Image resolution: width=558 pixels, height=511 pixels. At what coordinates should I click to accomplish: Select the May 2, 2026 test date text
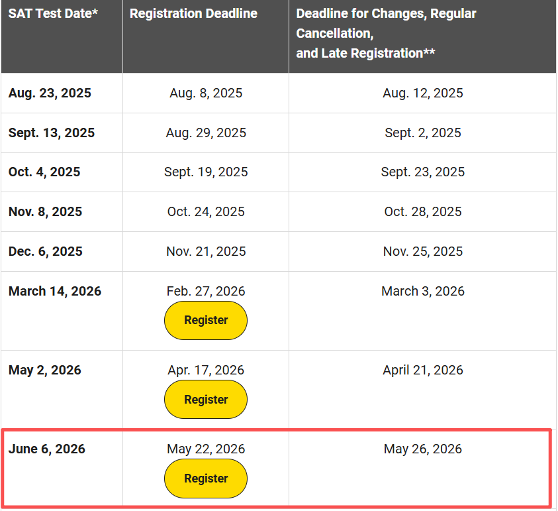point(45,370)
